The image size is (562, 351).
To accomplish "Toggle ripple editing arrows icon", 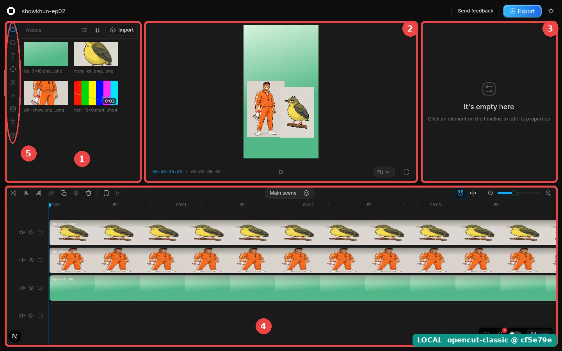I will coord(473,193).
